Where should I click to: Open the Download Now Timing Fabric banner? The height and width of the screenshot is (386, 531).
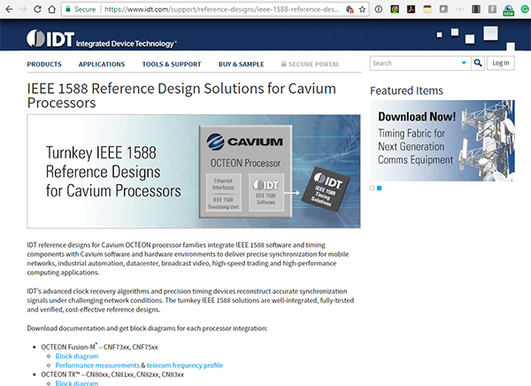(x=442, y=140)
